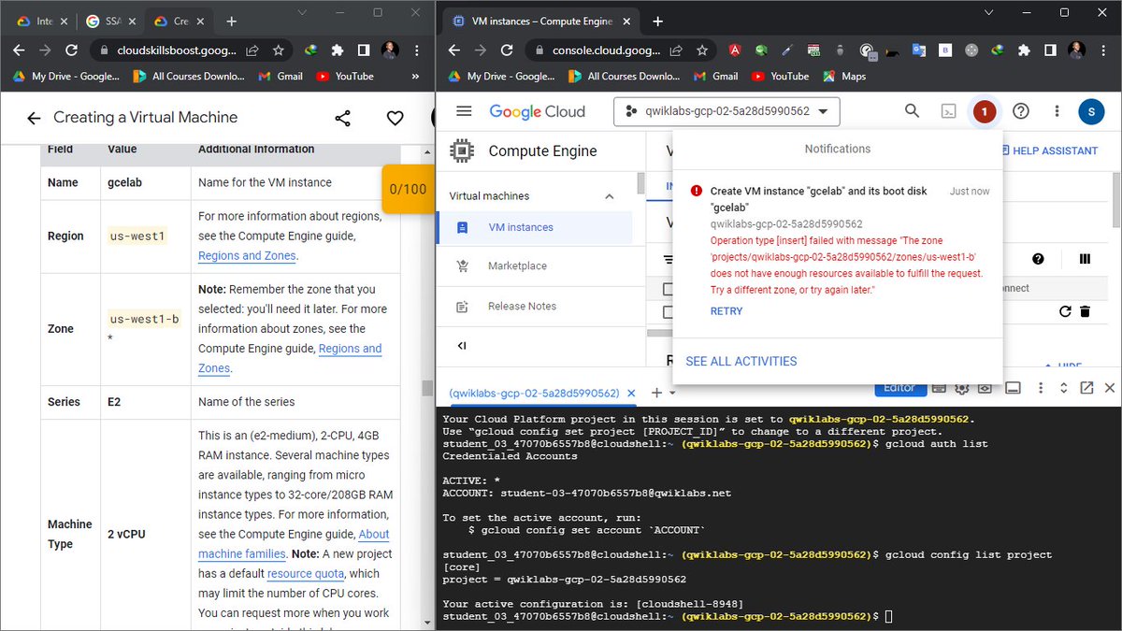Reload the cloudskillsboost browser page
The height and width of the screenshot is (631, 1122).
coord(71,50)
